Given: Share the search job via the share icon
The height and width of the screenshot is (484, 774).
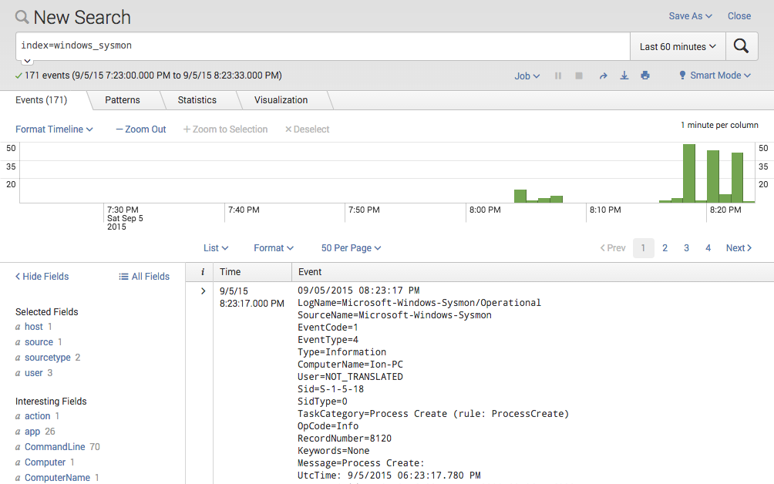Looking at the screenshot, I should 604,76.
